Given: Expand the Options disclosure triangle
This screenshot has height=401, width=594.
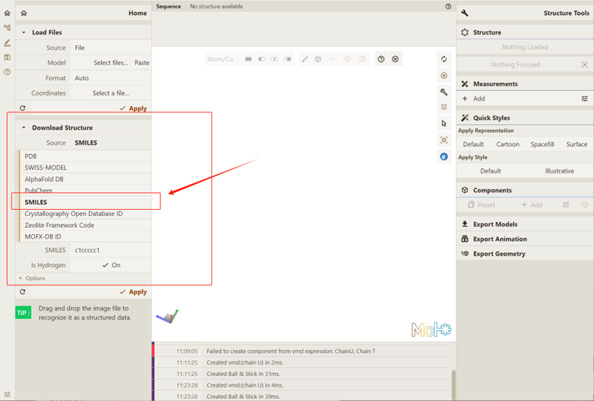Looking at the screenshot, I should [x=21, y=278].
